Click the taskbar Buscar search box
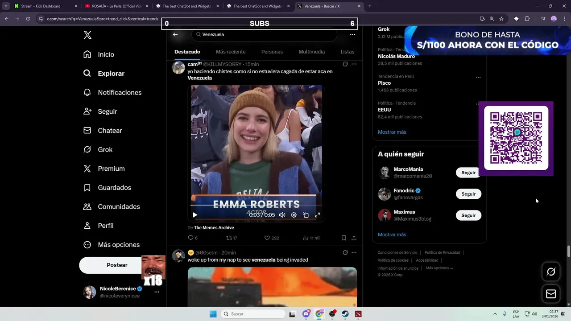571x321 pixels. [x=253, y=314]
